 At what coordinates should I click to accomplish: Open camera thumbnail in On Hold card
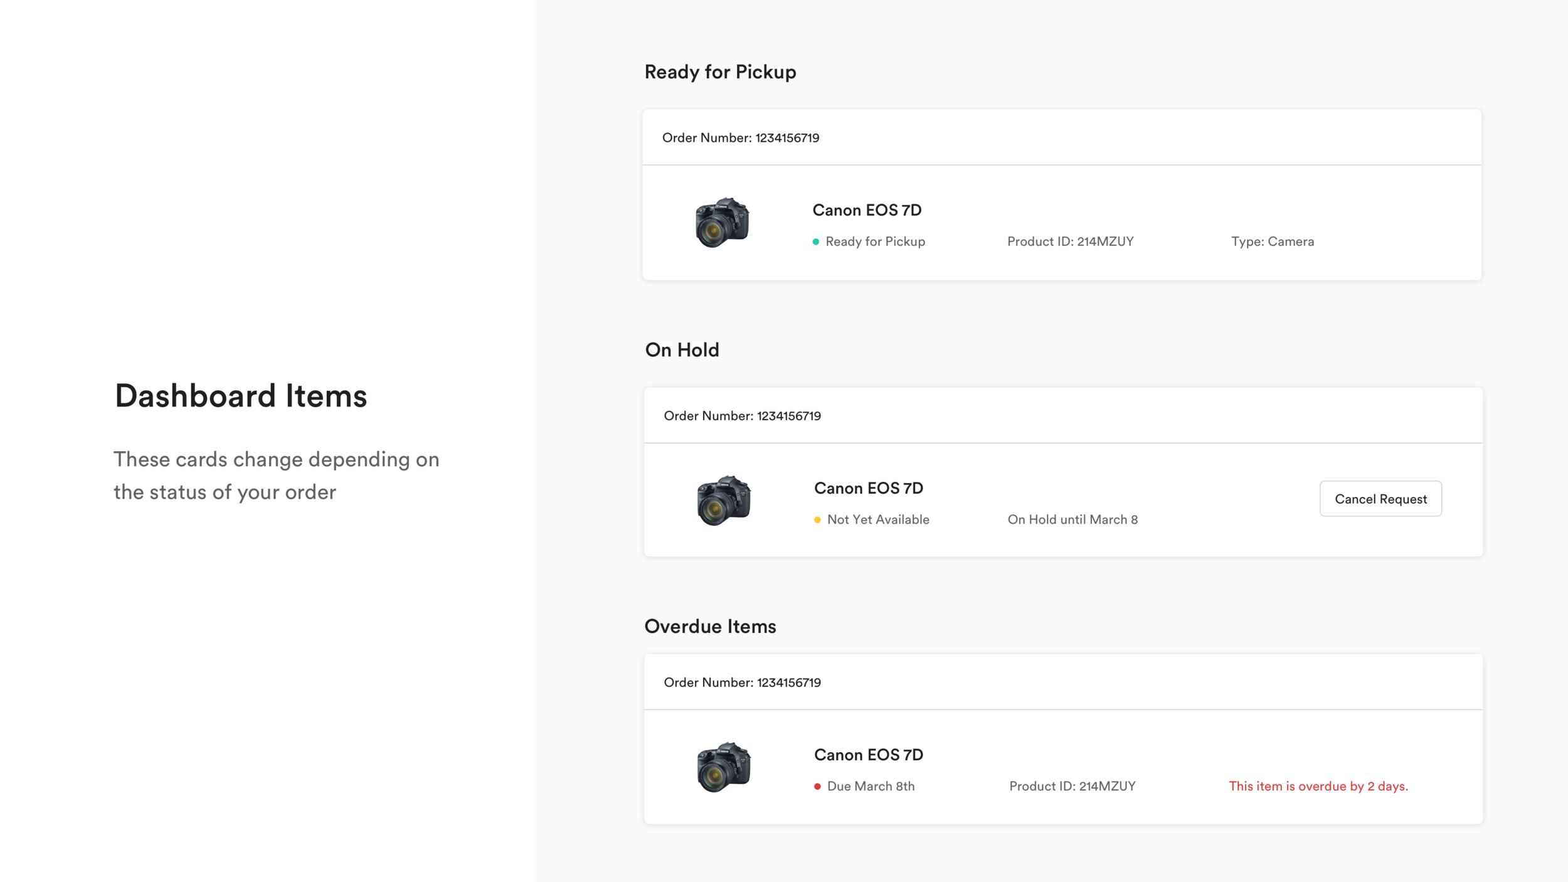(x=724, y=500)
